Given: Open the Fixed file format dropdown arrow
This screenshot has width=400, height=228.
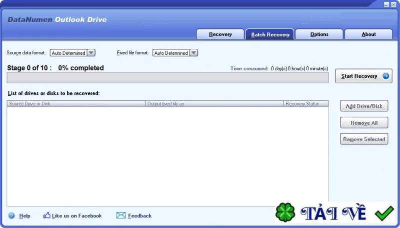Looking at the screenshot, I should [x=193, y=53].
